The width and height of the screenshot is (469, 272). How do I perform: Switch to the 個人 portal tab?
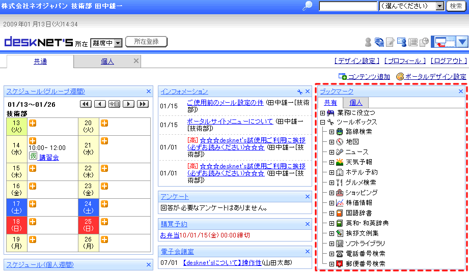point(107,62)
